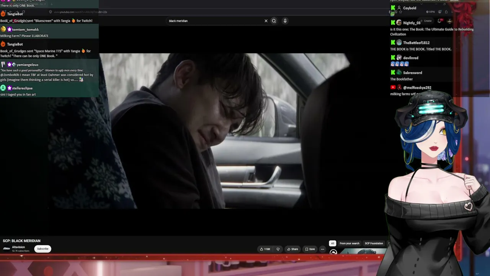Click the YouTube search magnifier button
This screenshot has width=490, height=276.
tap(274, 21)
